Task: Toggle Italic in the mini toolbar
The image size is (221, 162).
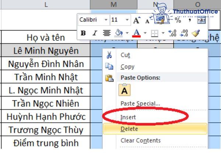Action: pos(95,33)
